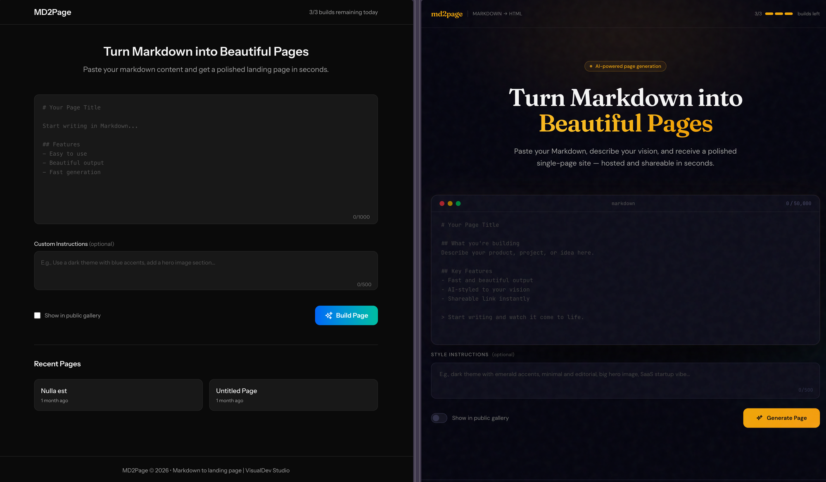Click the MARKDOWN → HTML header label
The height and width of the screenshot is (482, 826).
497,14
